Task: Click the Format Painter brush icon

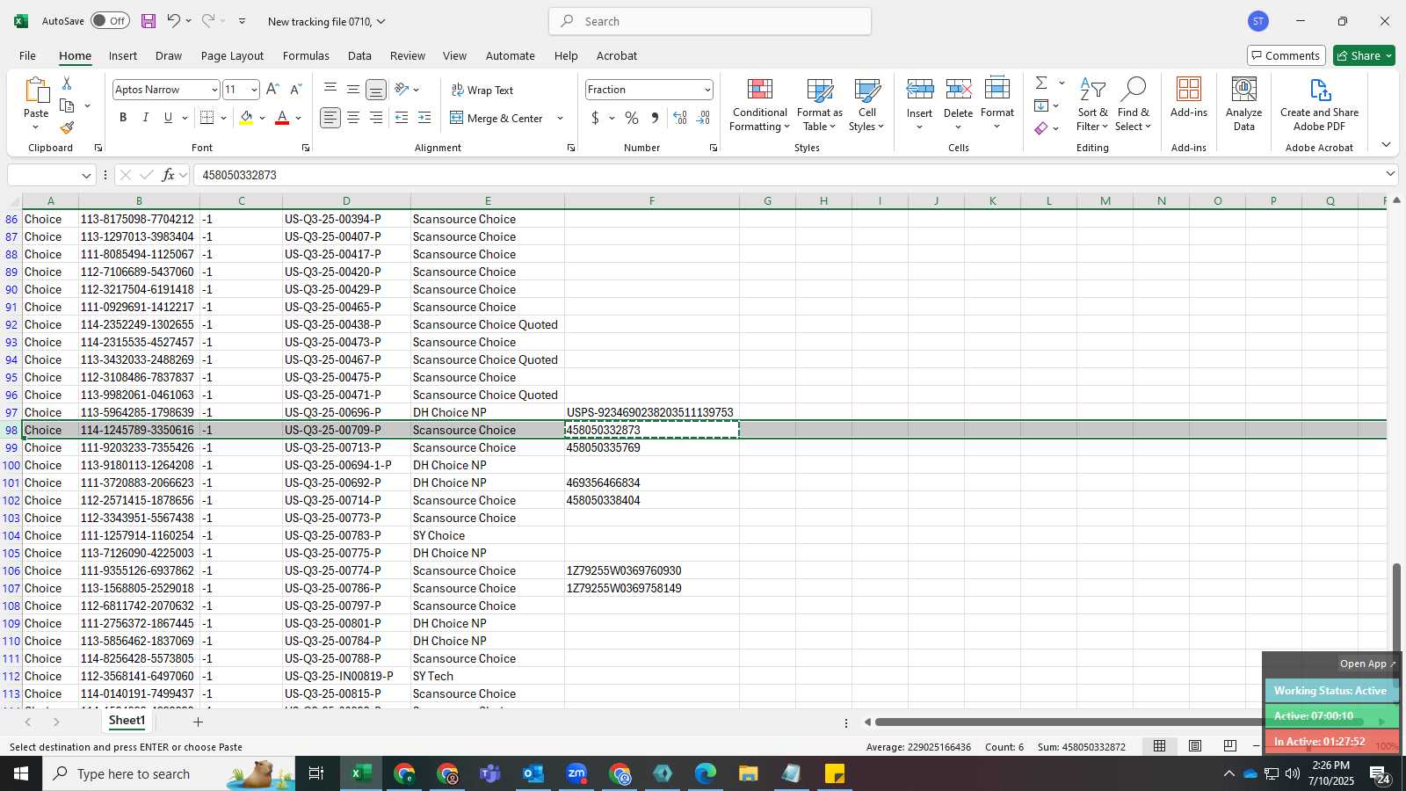Action: (x=67, y=127)
